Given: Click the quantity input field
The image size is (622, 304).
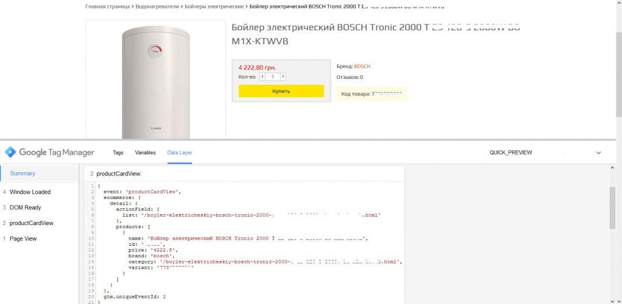Looking at the screenshot, I should coord(273,77).
